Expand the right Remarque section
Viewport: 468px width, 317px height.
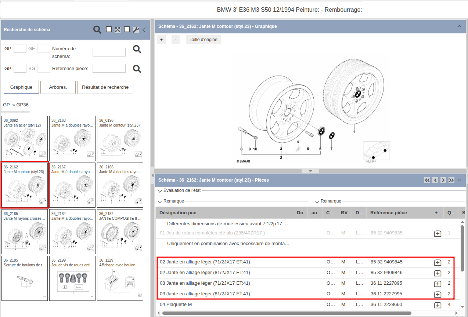click(317, 201)
